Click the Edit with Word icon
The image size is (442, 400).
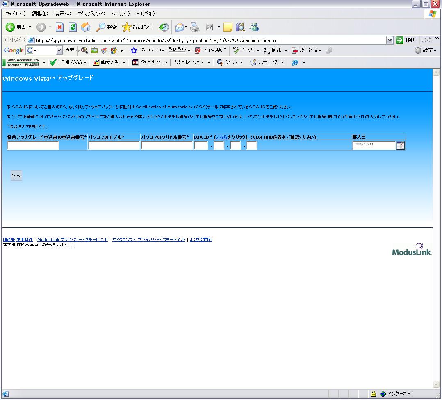tap(210, 27)
